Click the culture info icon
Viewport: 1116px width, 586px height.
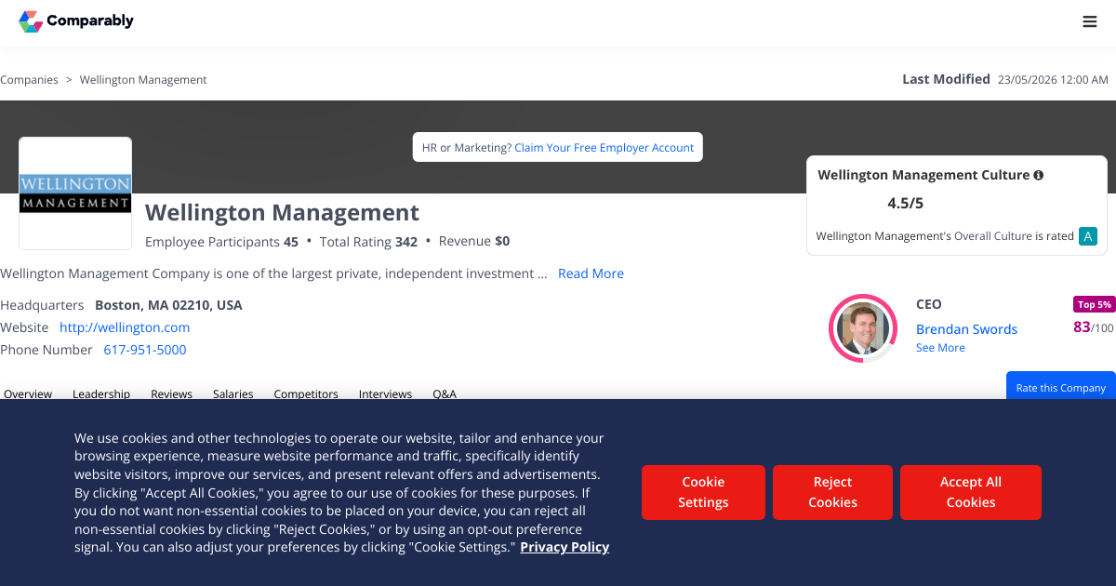(x=1038, y=175)
